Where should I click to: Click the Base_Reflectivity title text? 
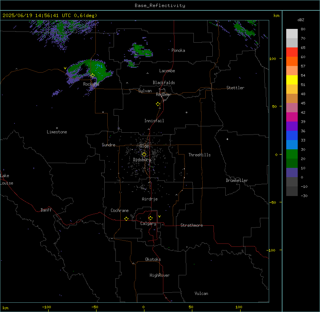160,6
